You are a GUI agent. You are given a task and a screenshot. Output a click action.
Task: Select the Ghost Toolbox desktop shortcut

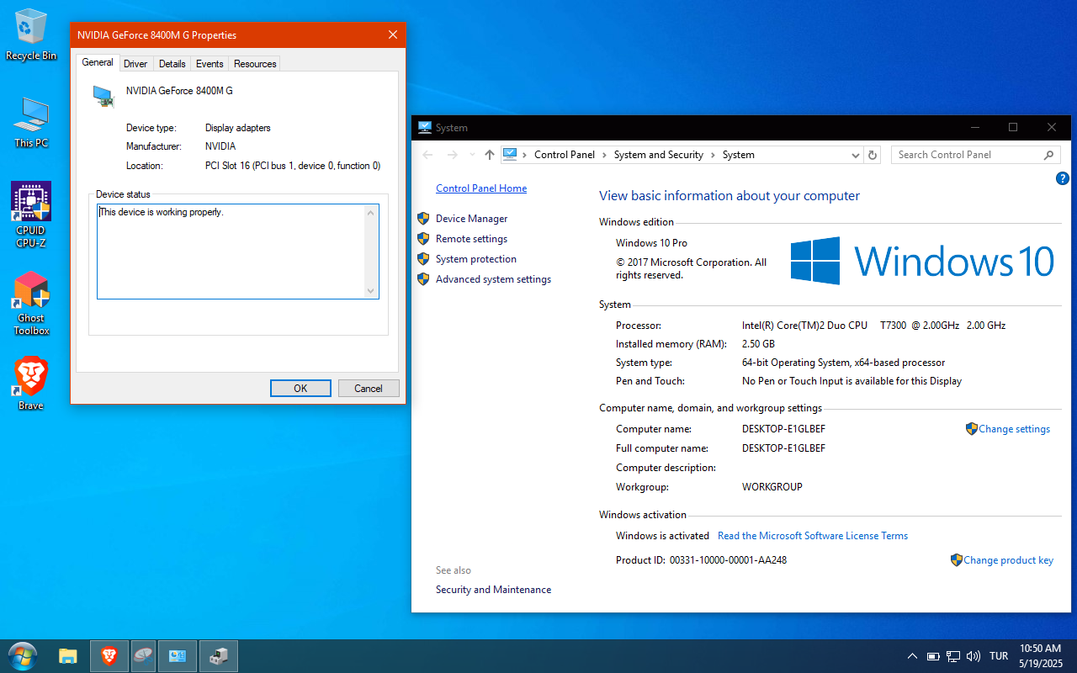click(x=31, y=303)
